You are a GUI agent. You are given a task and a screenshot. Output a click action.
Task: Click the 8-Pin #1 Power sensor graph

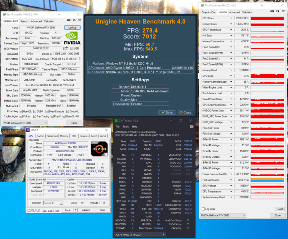click(267, 139)
